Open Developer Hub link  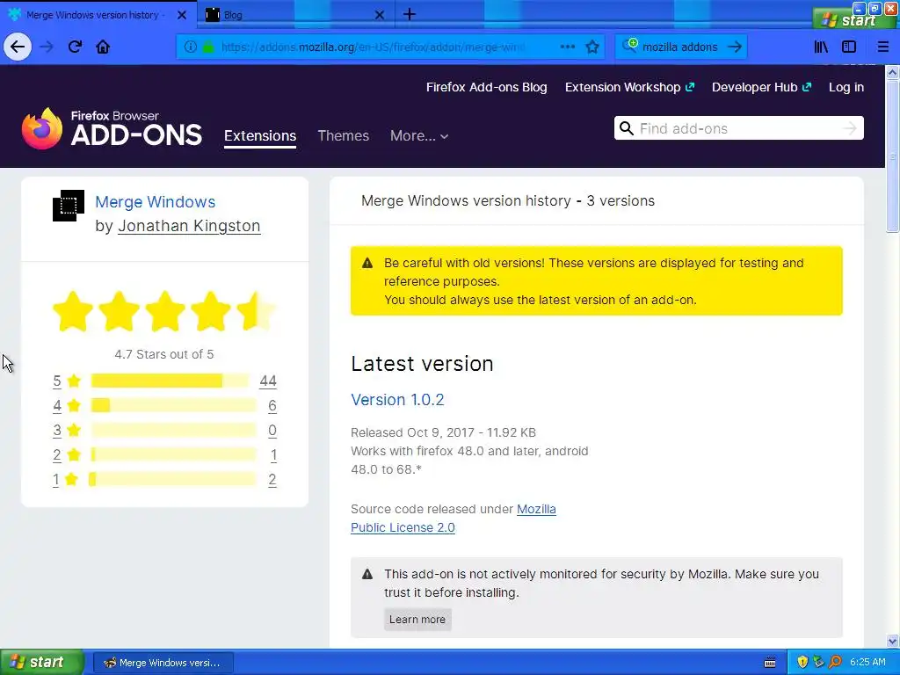pos(761,87)
